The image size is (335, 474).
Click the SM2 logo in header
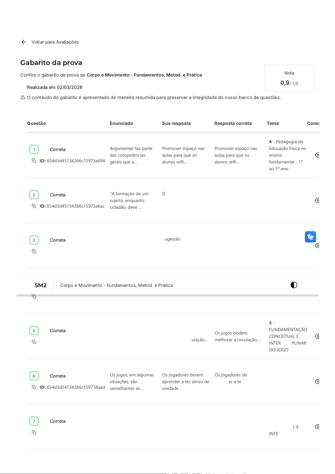click(41, 285)
